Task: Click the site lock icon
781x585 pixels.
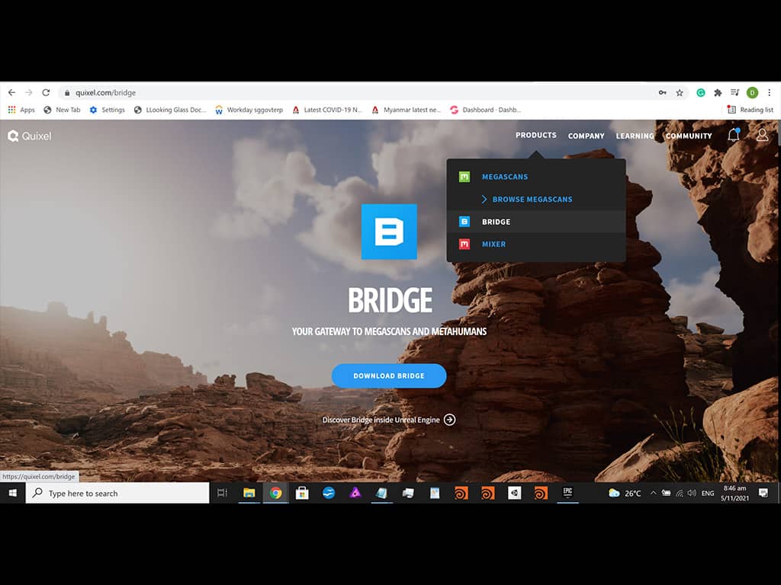Action: tap(67, 92)
